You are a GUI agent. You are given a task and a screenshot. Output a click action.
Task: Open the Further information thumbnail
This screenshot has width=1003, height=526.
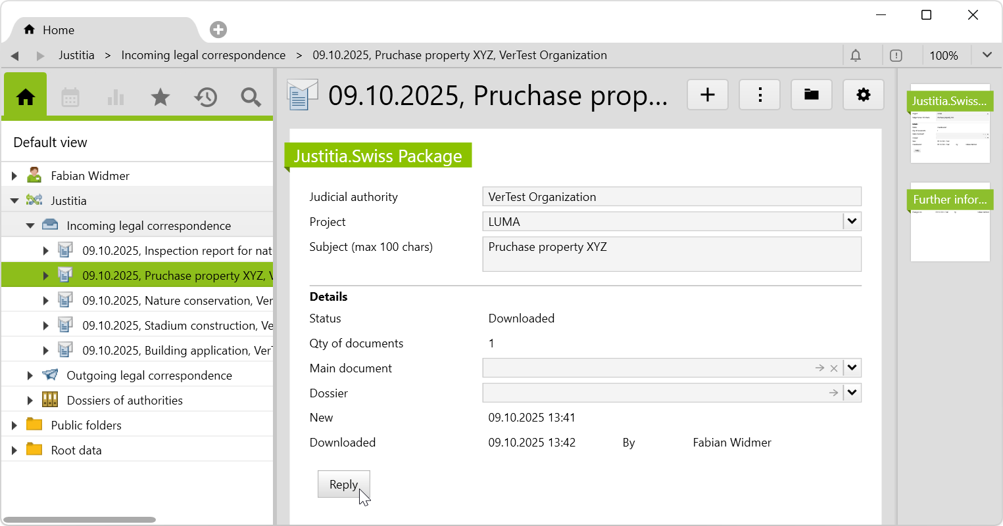coord(950,222)
